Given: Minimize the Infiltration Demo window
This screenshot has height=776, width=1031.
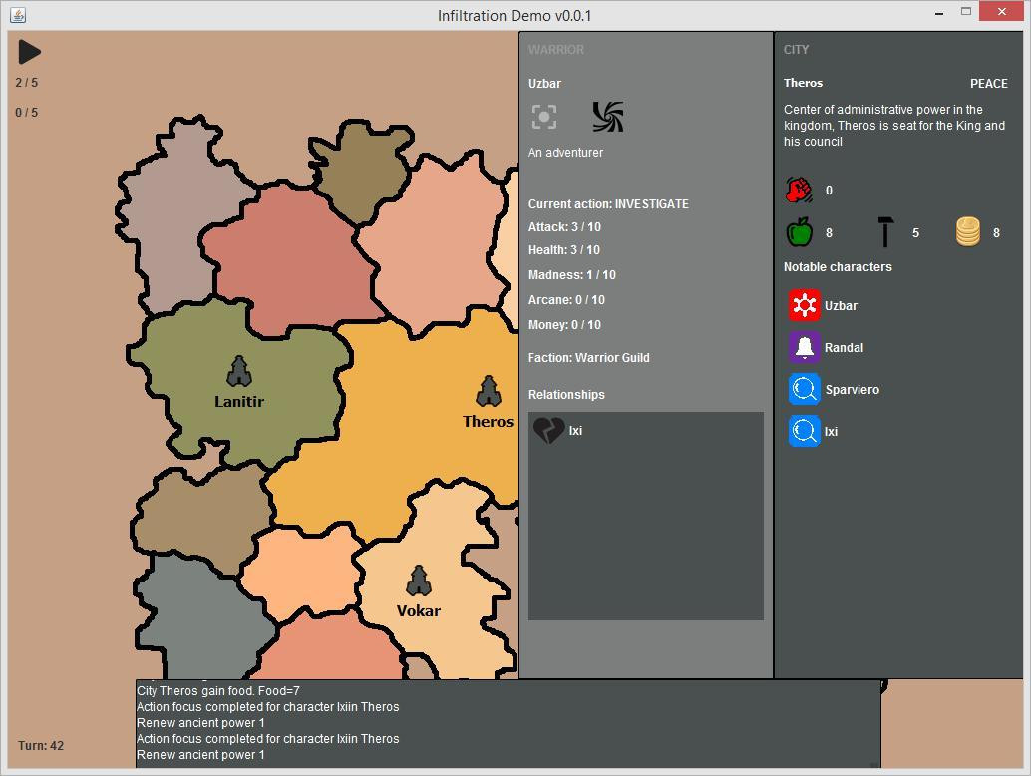Looking at the screenshot, I should 939,13.
